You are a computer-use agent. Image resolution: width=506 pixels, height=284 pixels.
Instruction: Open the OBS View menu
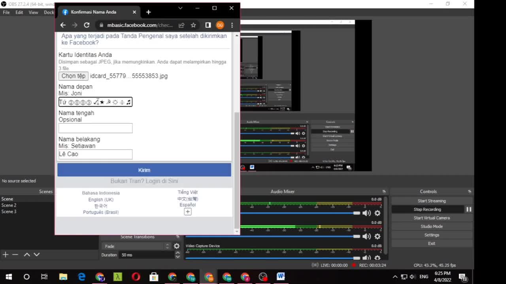pyautogui.click(x=33, y=12)
